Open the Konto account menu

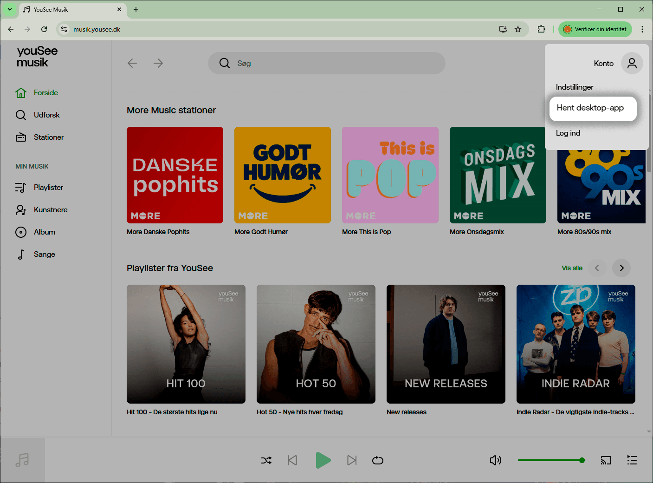click(x=614, y=63)
